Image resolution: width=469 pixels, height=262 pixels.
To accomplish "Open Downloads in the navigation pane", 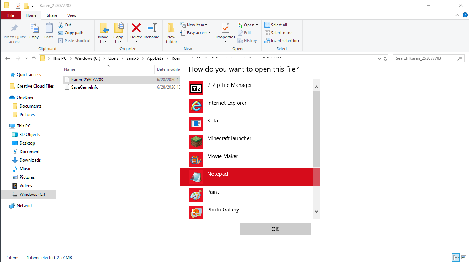I will [x=30, y=160].
